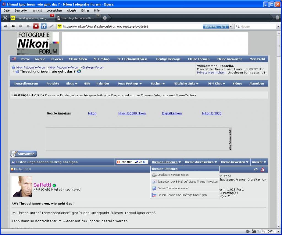Expand Thema bewerten dropdown
Viewport: 282px width, 235px height.
[x=234, y=162]
